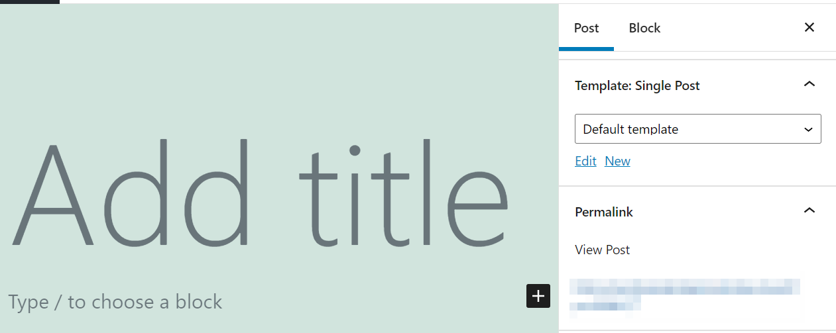Click the dark strip at the top-left corner
This screenshot has height=333, width=836.
click(x=29, y=1)
